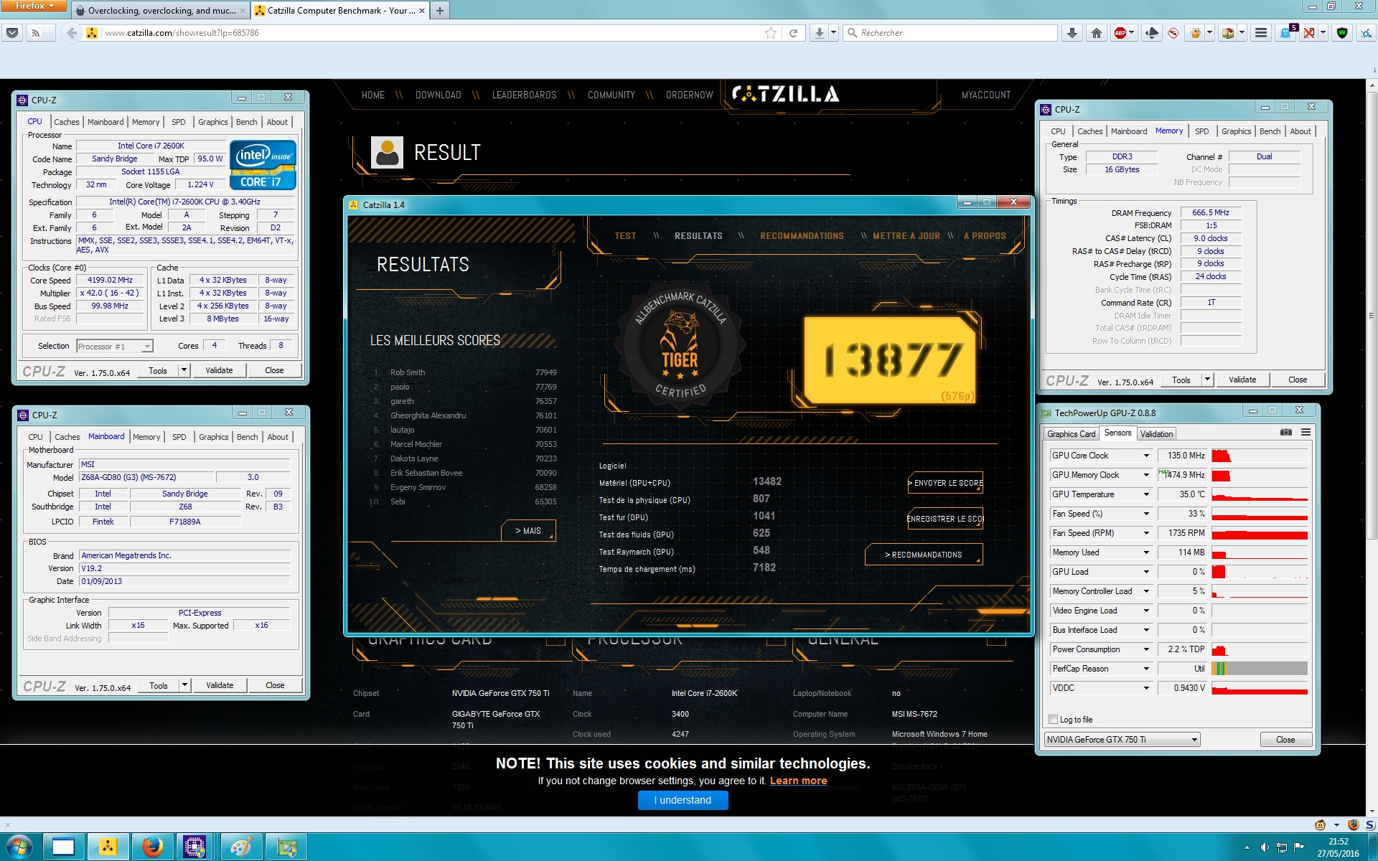Image resolution: width=1378 pixels, height=861 pixels.
Task: Open Firefox from the taskbar
Action: [152, 847]
